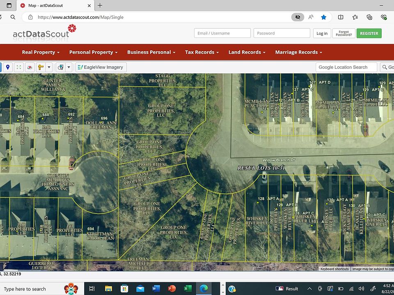
Task: Click the green REGISTER button
Action: (x=369, y=33)
